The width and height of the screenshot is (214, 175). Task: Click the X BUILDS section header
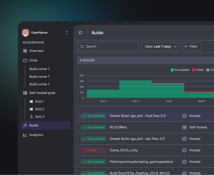coord(146,61)
